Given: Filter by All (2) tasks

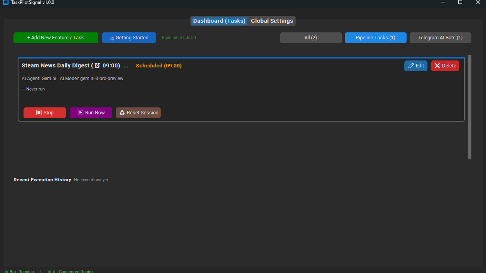Looking at the screenshot, I should [311, 38].
